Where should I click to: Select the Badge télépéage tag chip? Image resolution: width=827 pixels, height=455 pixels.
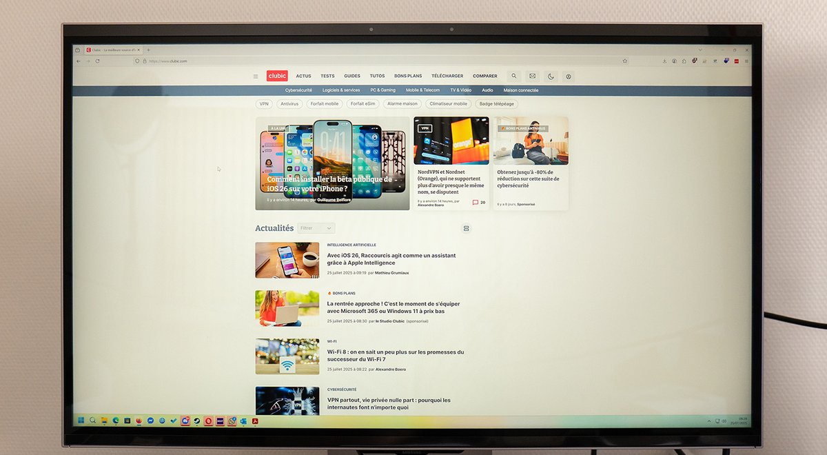coord(497,104)
